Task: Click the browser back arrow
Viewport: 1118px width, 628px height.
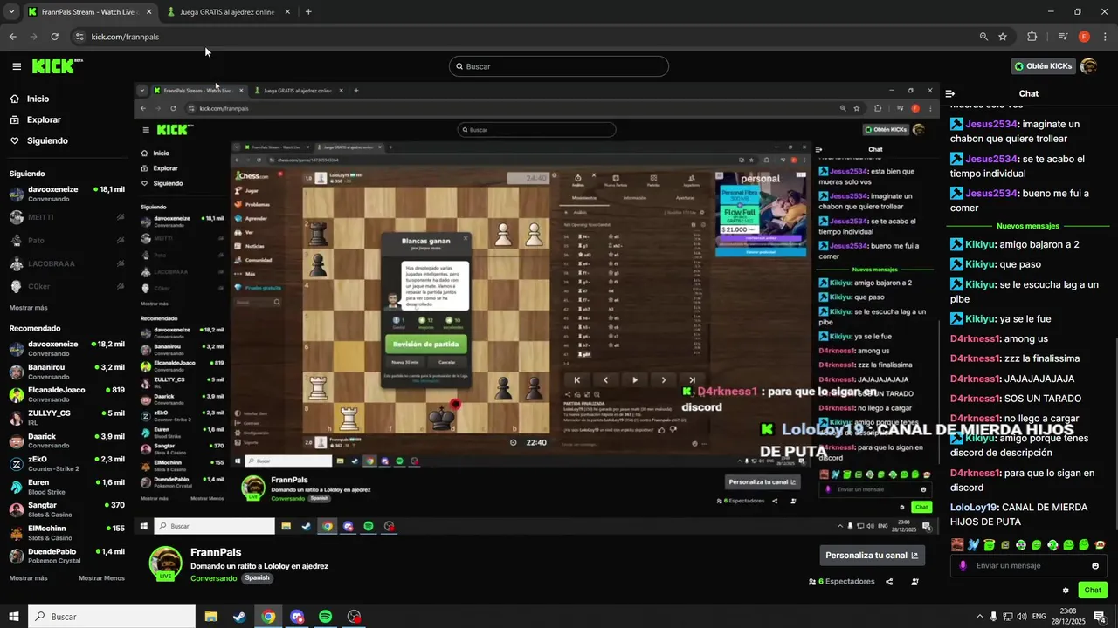Action: coord(12,37)
